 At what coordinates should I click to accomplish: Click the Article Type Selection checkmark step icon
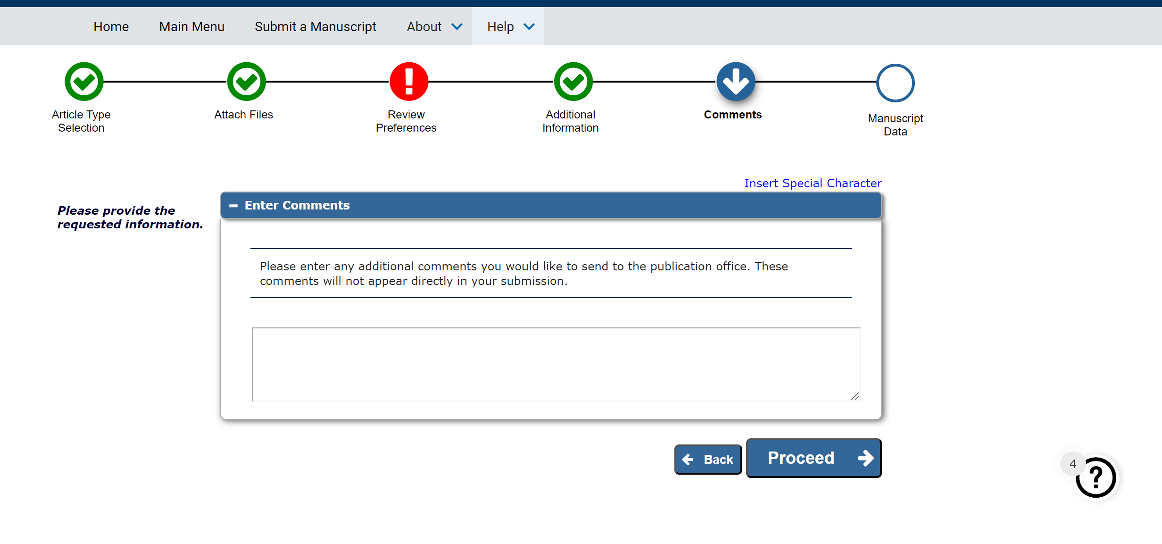click(x=84, y=82)
